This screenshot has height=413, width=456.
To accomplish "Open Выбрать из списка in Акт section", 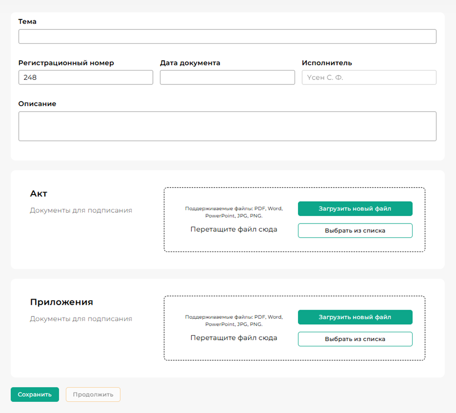I will coord(355,231).
